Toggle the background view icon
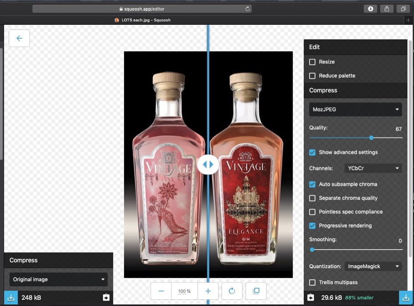 pyautogui.click(x=256, y=291)
